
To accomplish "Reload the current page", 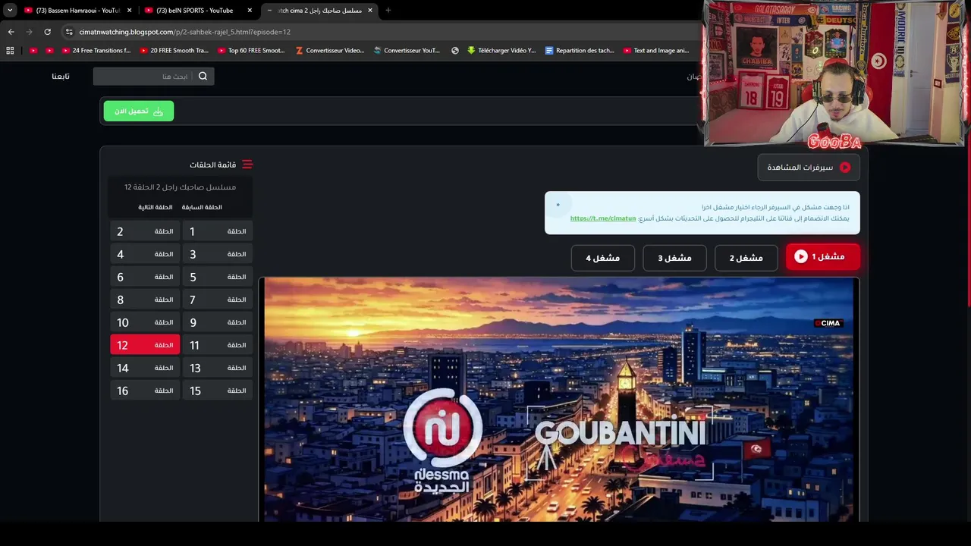I will pos(47,32).
